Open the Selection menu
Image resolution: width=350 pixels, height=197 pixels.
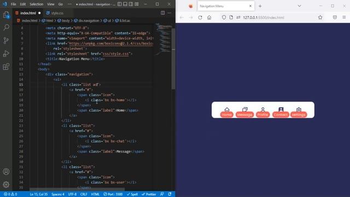[x=37, y=4]
